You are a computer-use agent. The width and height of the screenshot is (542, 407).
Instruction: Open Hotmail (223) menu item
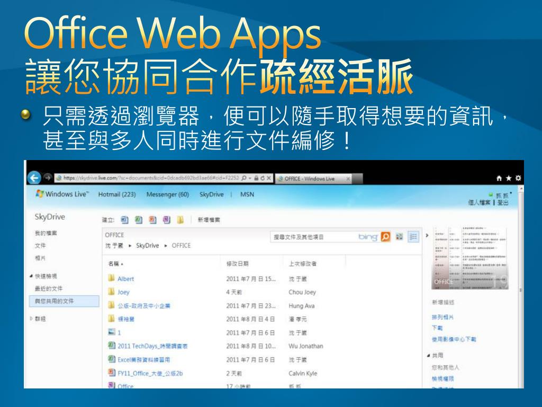coord(117,194)
